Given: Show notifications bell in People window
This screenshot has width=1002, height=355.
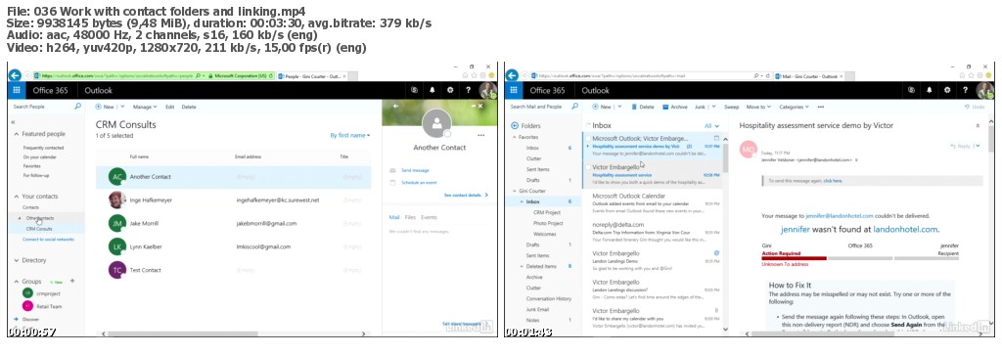Looking at the screenshot, I should coord(433,91).
